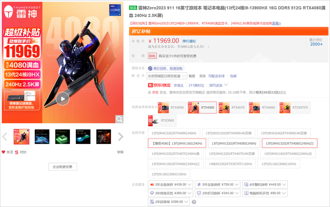Choose 14核i9|32G|RTX3070Ti|165Hz configuration

(231, 164)
